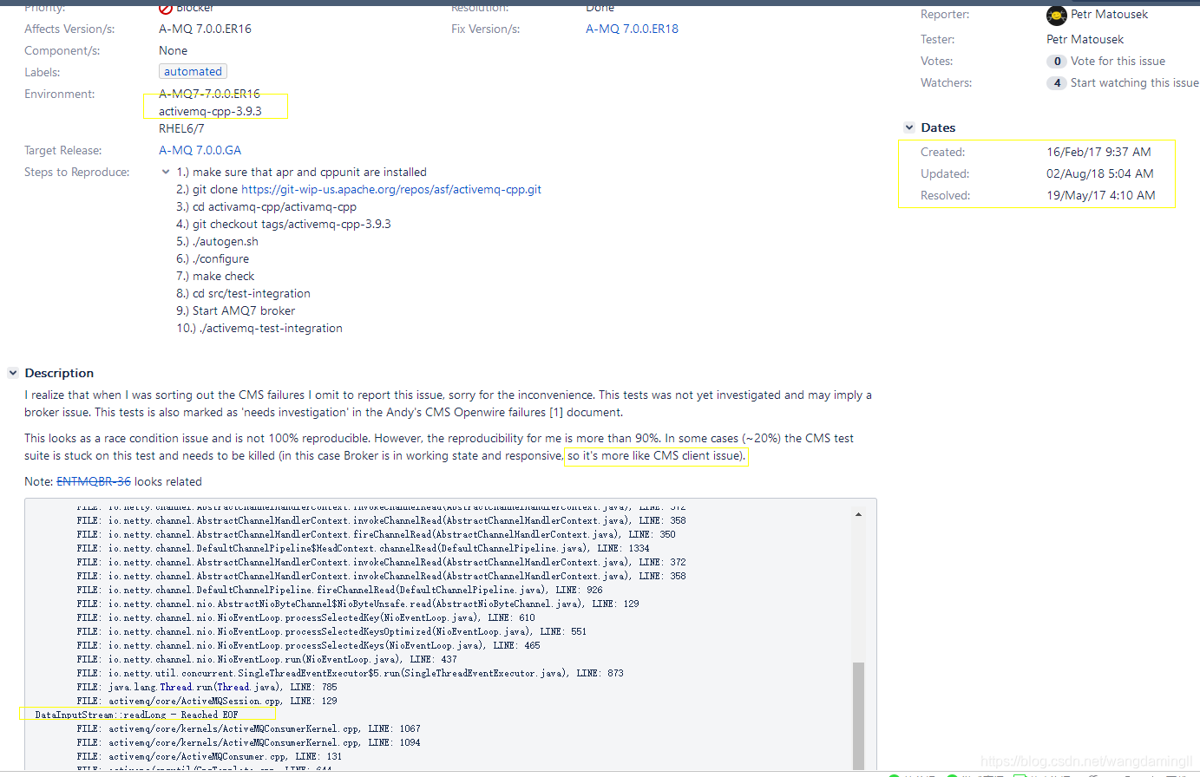
Task: Click Reporter name Petr Matousek
Action: pyautogui.click(x=1109, y=15)
